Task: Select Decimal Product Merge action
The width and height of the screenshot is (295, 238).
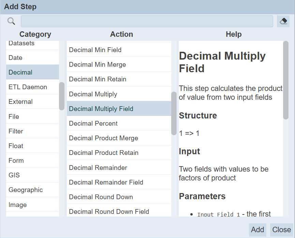Action: [x=119, y=138]
